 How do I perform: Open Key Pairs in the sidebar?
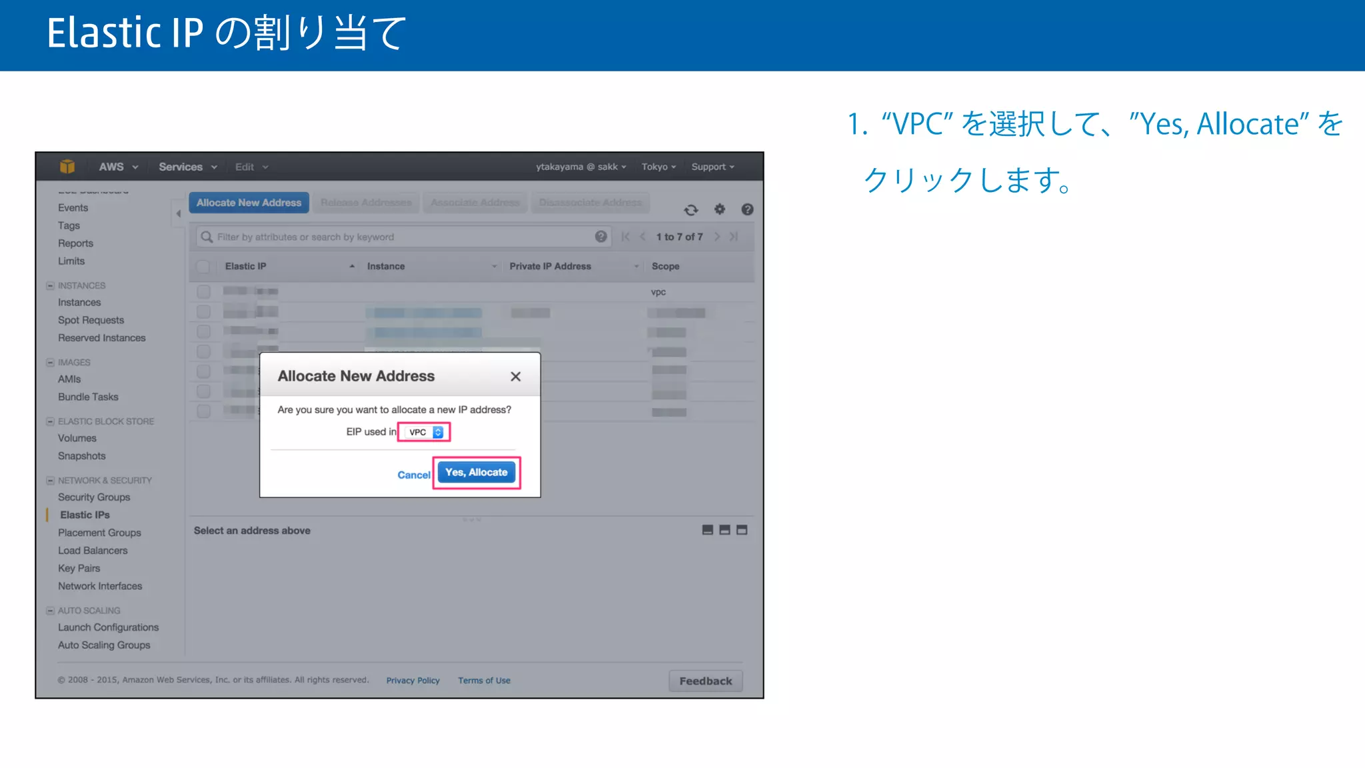tap(79, 569)
